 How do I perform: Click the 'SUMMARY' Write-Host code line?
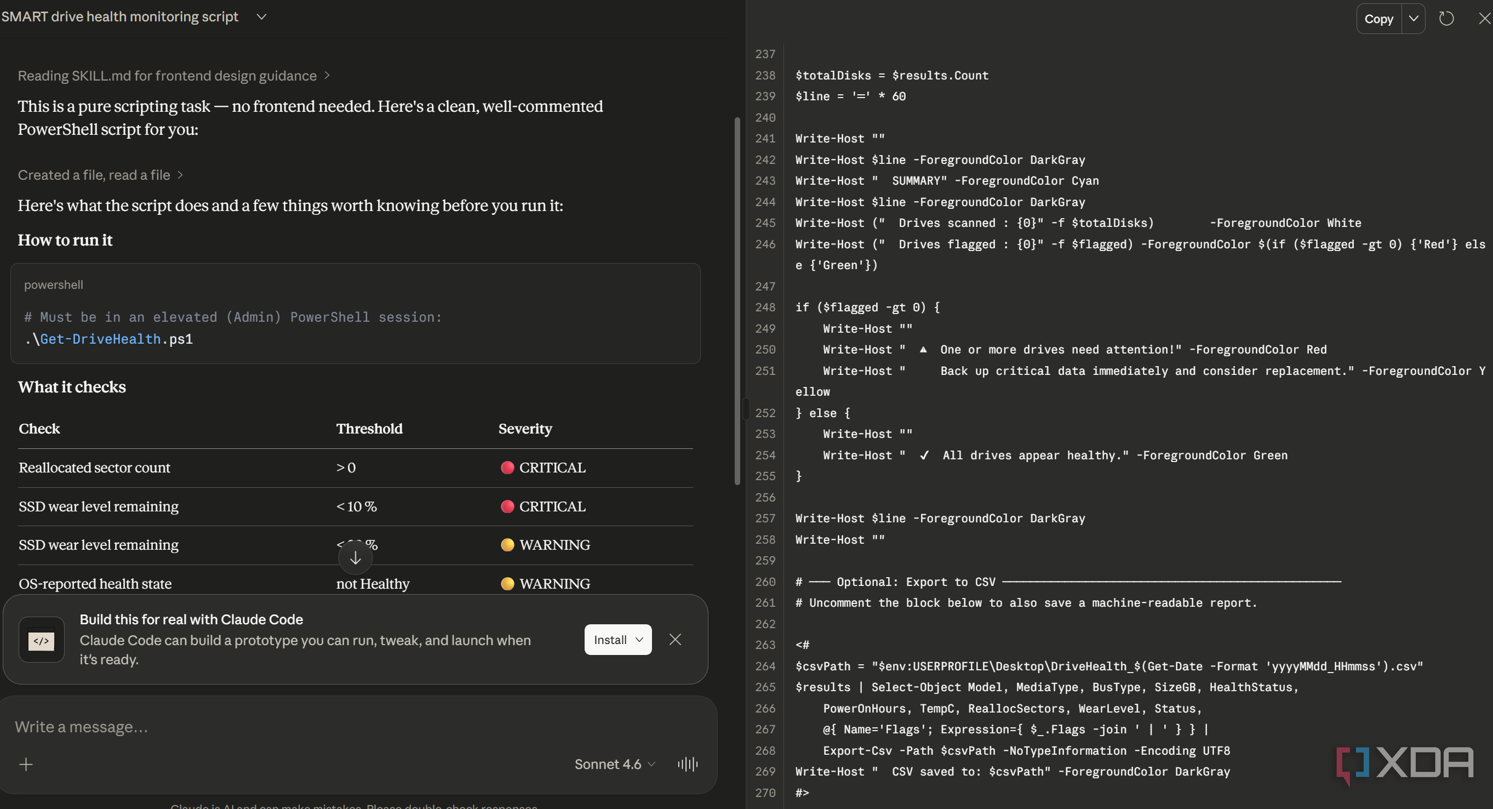(x=947, y=181)
